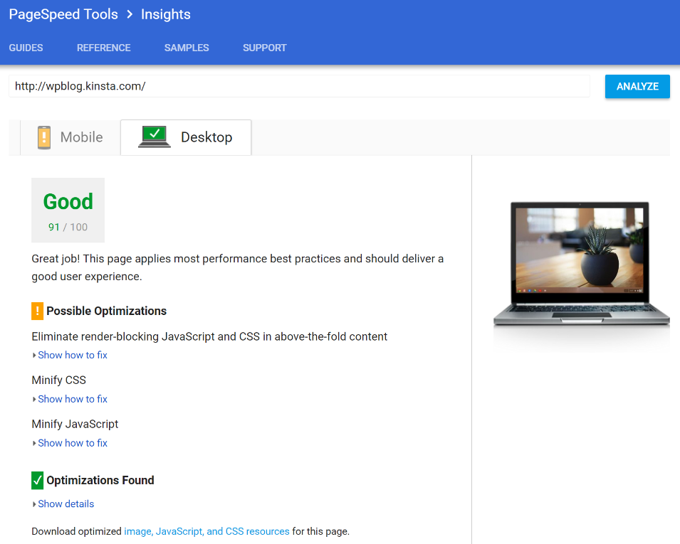Open the SAMPLES menu item
680x544 pixels.
coord(187,48)
